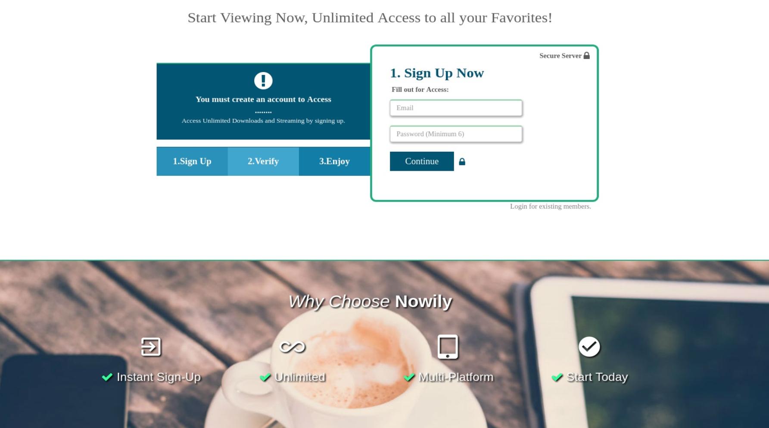Focus the Password input field
Viewport: 769px width, 428px height.
(x=456, y=134)
